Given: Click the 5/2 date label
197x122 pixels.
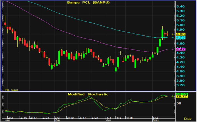Looking at the screenshot, I should pos(156,118).
